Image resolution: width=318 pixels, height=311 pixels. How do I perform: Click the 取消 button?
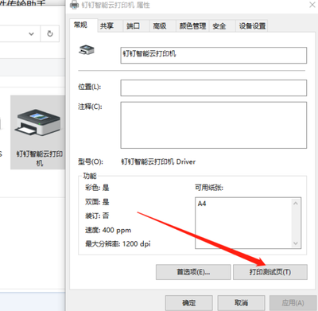click(241, 302)
